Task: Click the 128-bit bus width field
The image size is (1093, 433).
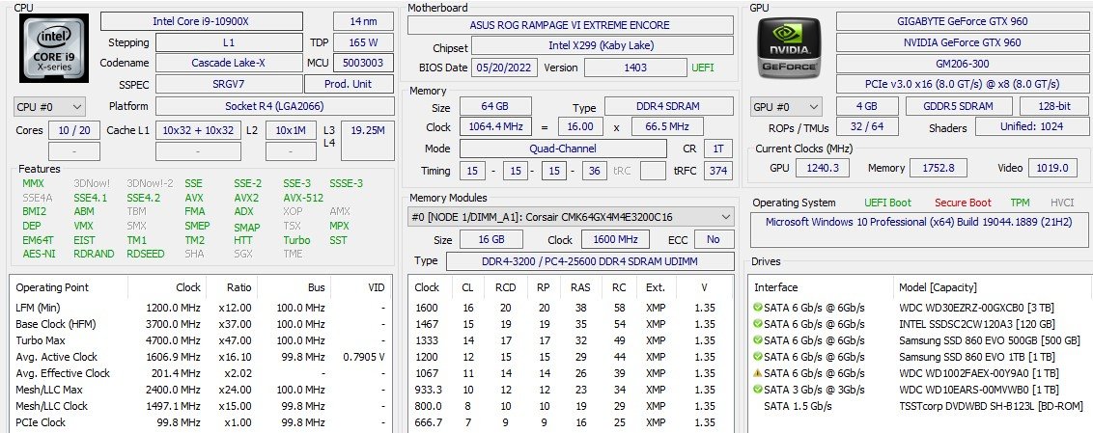Action: pos(1054,106)
